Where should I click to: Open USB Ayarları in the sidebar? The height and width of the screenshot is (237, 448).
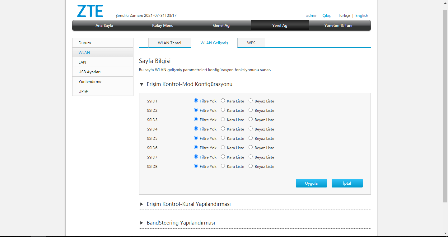click(103, 72)
